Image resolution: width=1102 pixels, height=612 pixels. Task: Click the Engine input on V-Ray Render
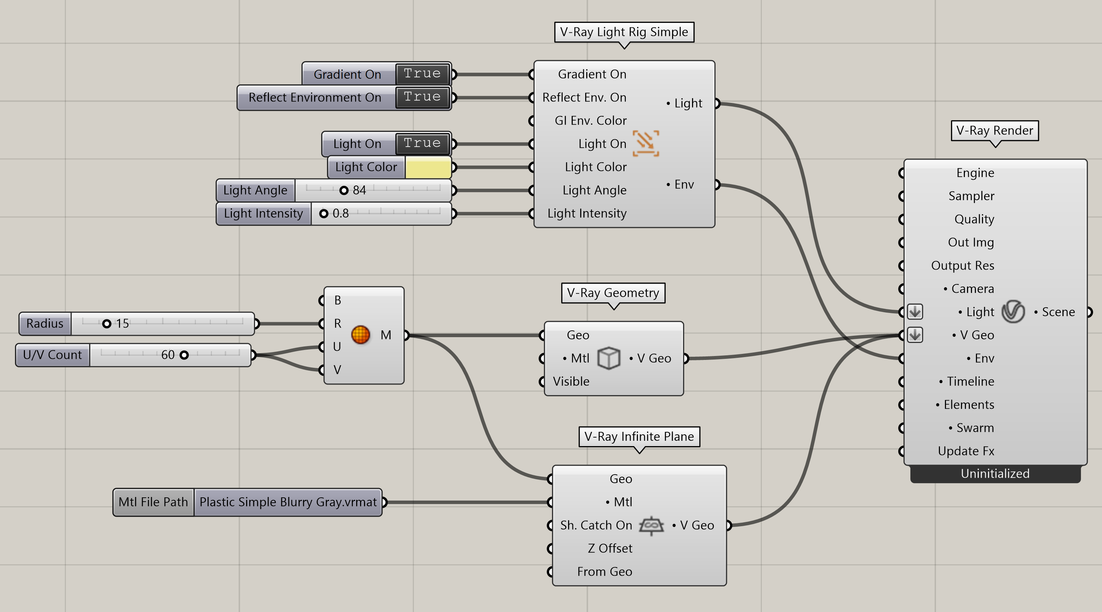975,173
